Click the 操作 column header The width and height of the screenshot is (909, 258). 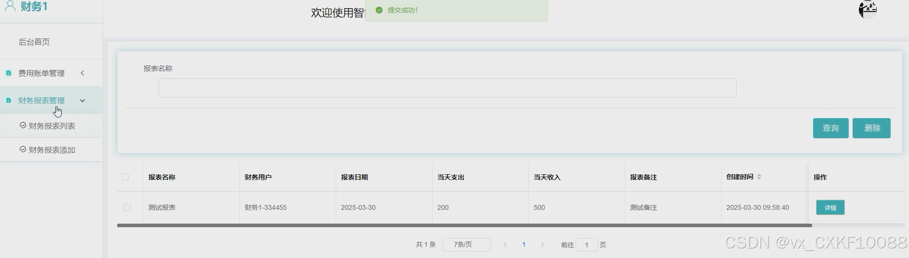[x=820, y=177]
